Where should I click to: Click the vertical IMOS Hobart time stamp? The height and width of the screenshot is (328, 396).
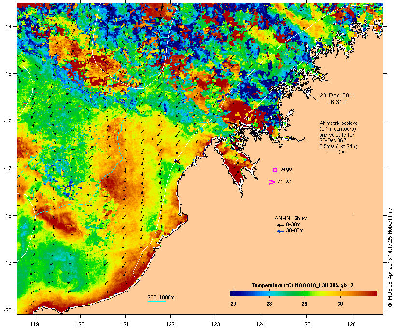pos(390,258)
